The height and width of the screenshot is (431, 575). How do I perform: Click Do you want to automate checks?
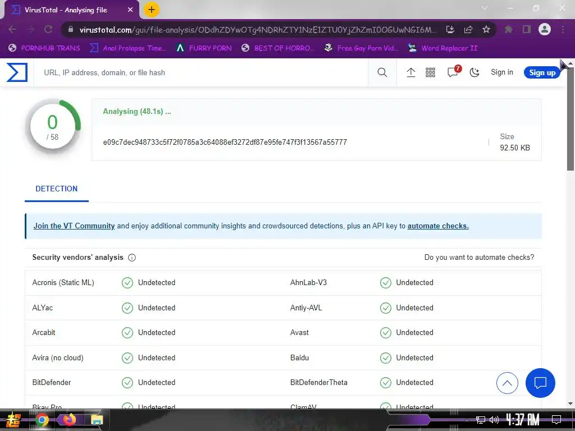click(479, 257)
